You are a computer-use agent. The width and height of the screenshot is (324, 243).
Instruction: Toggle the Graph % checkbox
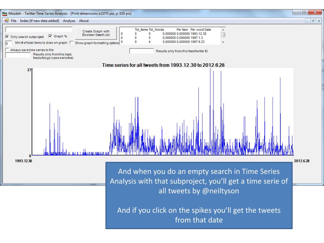[x=50, y=36]
